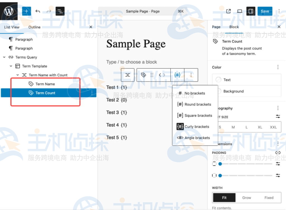Select Term Name with Count item
Viewport: 286px width, 210px height.
[x=48, y=75]
